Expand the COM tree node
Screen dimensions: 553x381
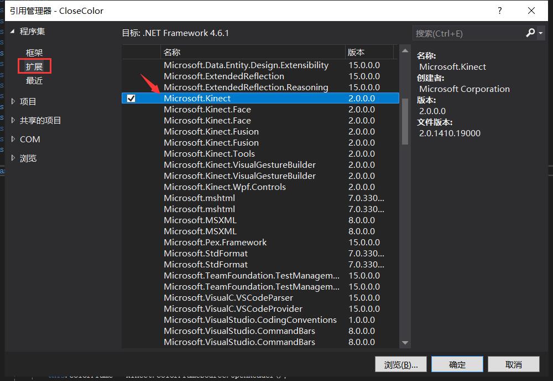(13, 139)
